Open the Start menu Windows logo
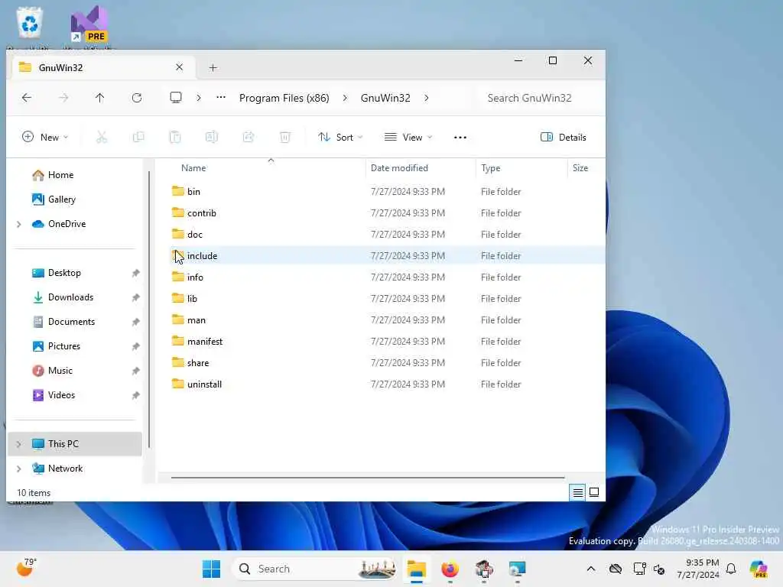Screen dimensions: 783x587 211,569
